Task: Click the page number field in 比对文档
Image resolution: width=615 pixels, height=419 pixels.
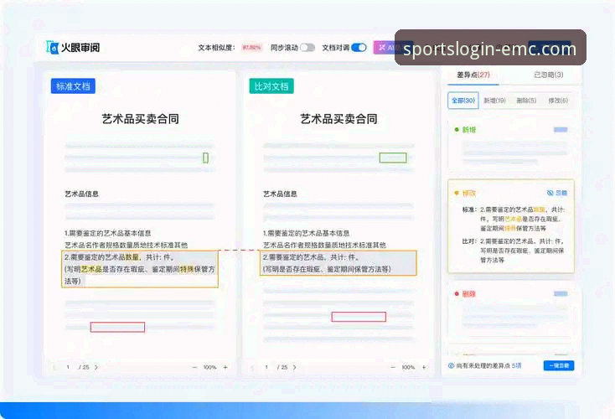Action: tap(266, 368)
